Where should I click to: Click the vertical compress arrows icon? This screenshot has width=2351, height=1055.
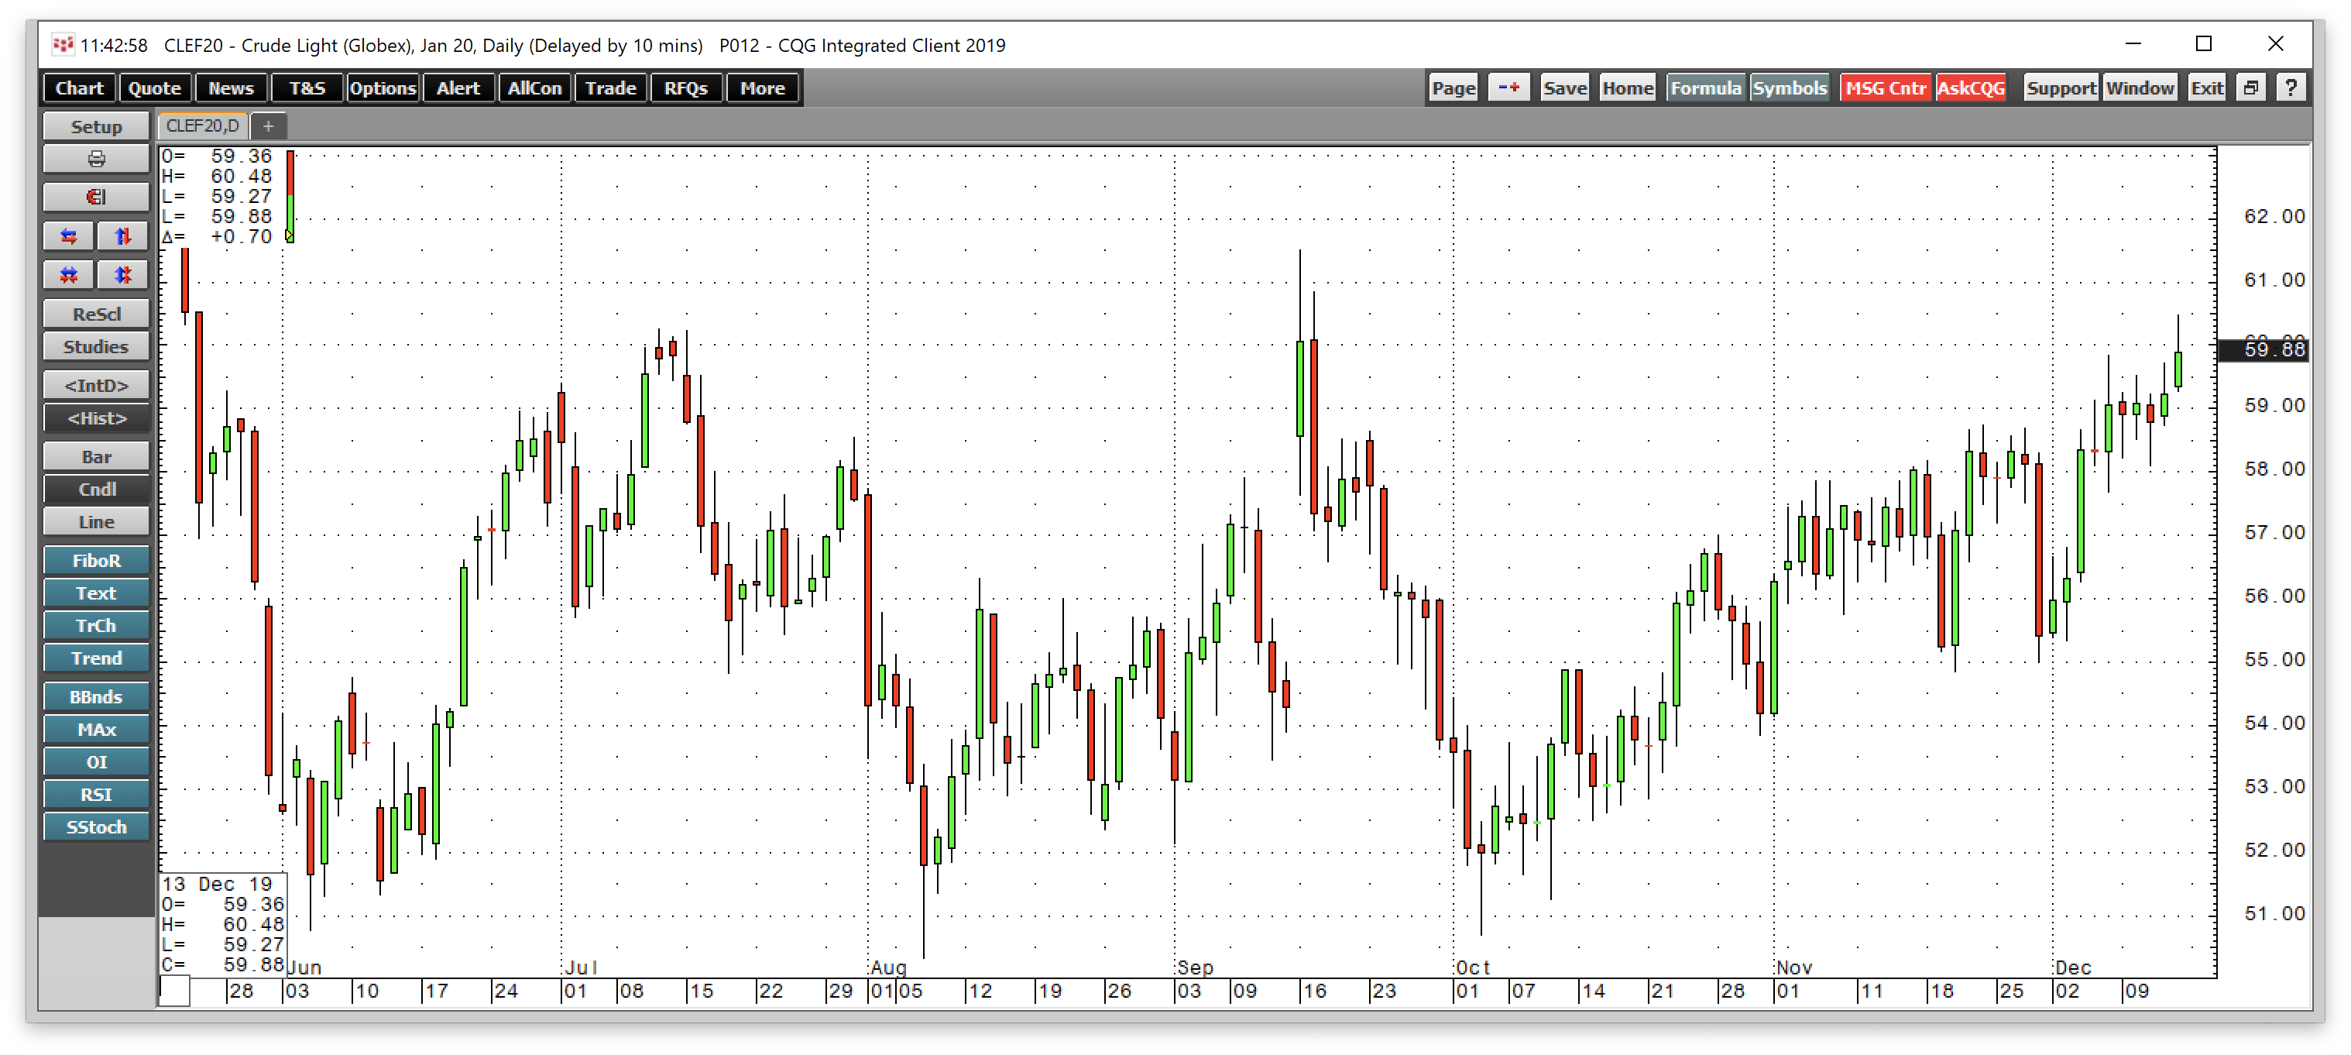tap(123, 275)
